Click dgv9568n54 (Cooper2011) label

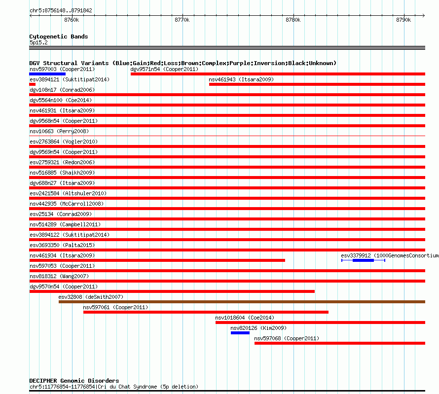pyautogui.click(x=64, y=121)
